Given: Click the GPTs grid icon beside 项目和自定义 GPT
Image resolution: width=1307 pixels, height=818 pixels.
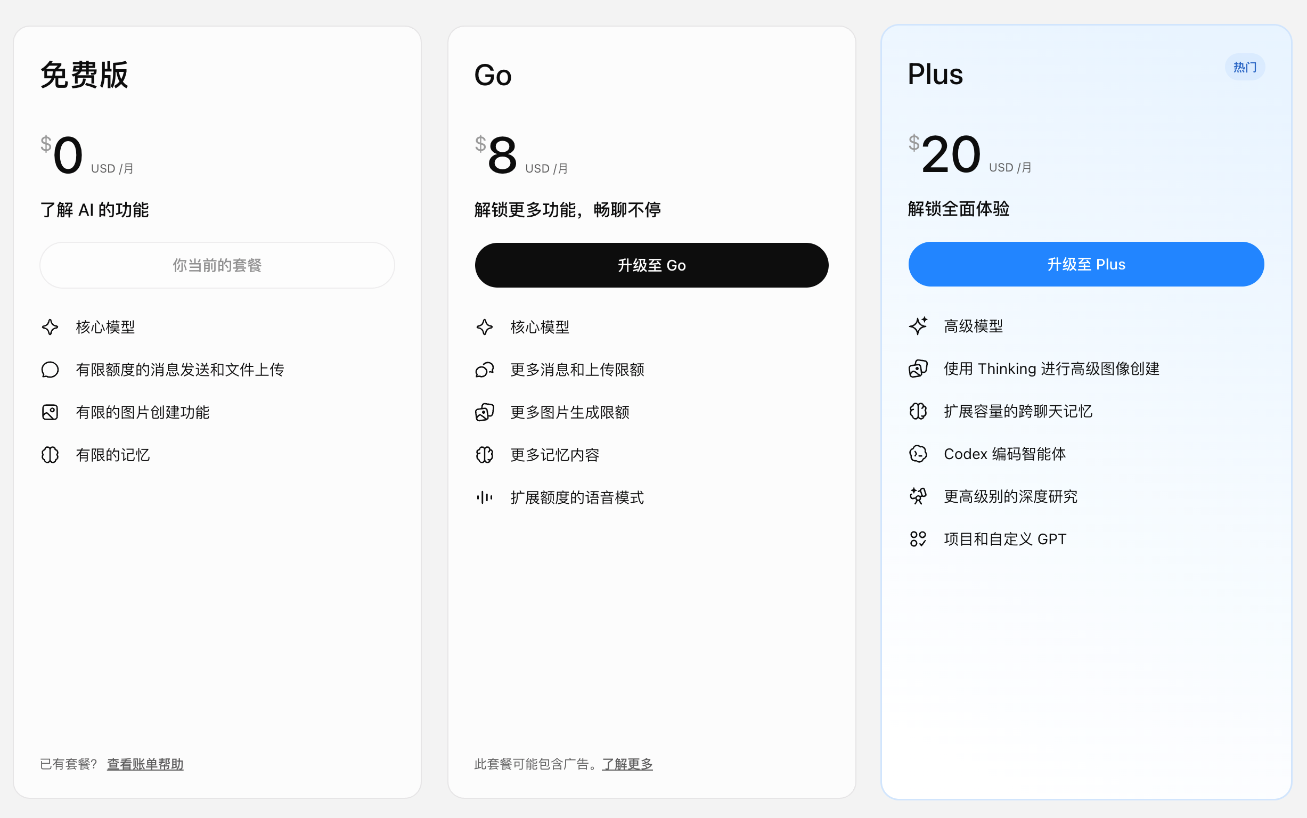Looking at the screenshot, I should pos(918,539).
